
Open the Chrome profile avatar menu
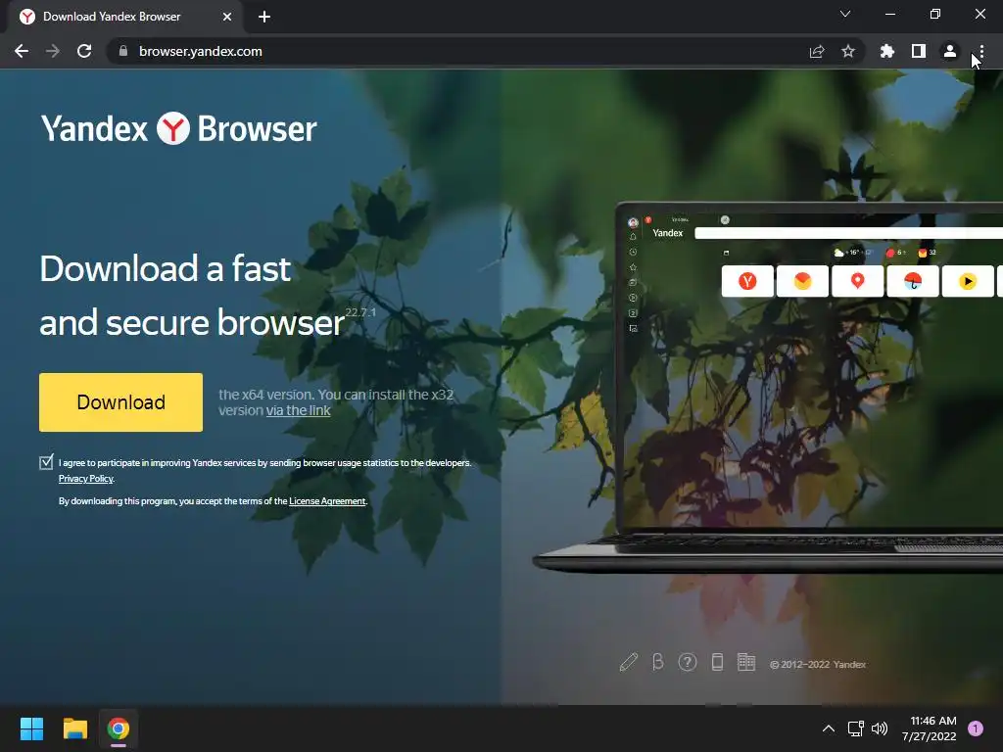(x=950, y=51)
